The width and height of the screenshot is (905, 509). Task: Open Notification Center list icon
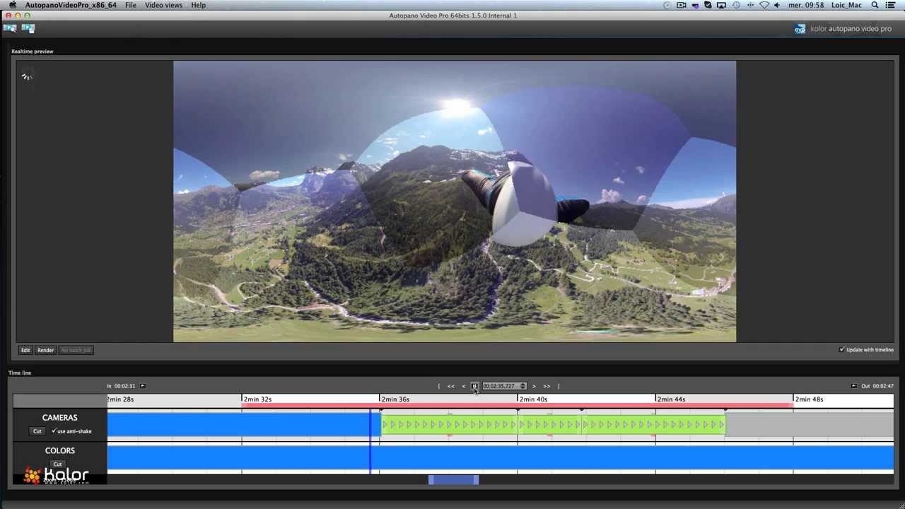click(891, 5)
